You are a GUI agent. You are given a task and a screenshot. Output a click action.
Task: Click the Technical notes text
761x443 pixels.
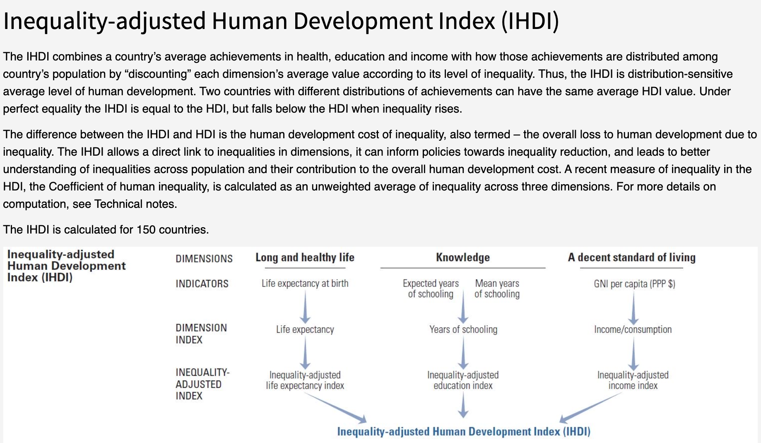(135, 204)
